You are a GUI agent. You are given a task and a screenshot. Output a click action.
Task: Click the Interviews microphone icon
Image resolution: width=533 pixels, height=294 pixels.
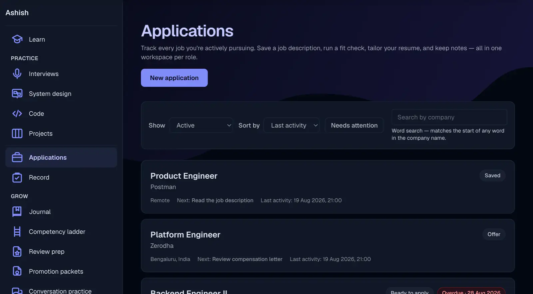tap(17, 74)
